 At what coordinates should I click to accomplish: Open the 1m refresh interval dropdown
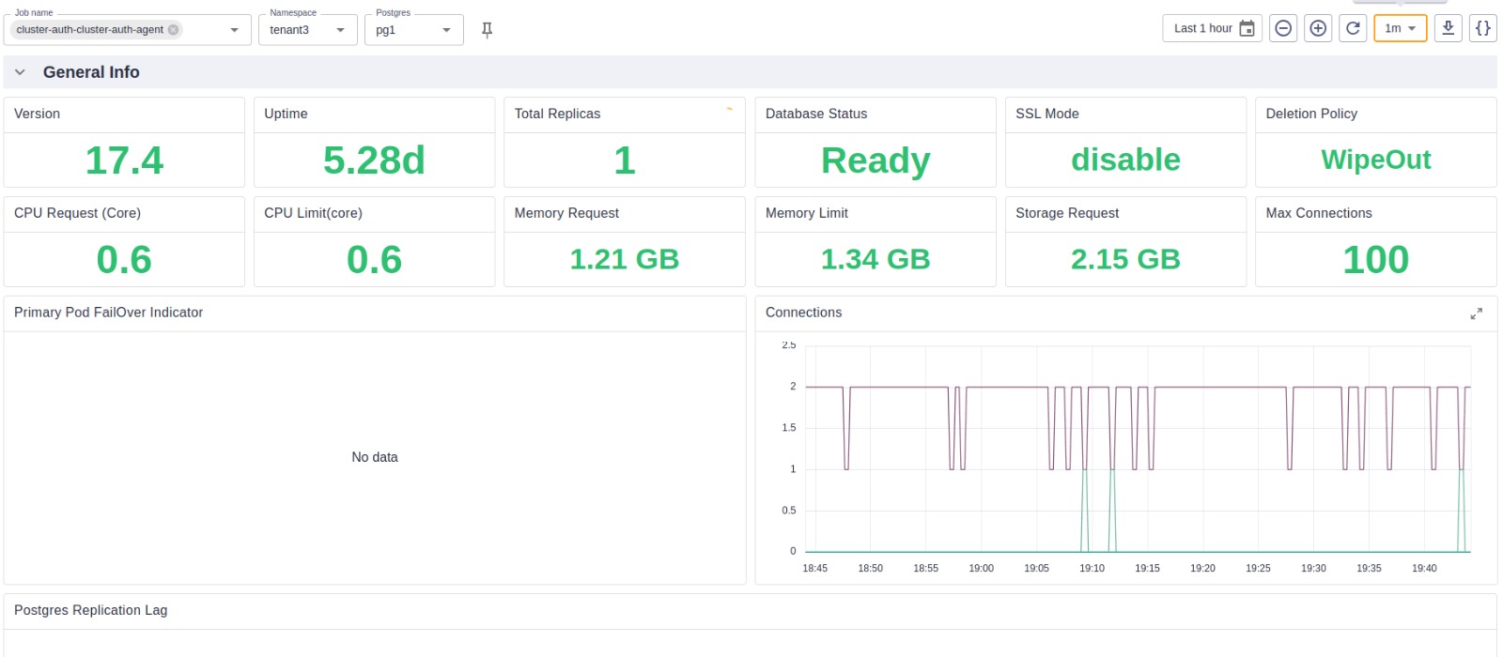point(1400,28)
